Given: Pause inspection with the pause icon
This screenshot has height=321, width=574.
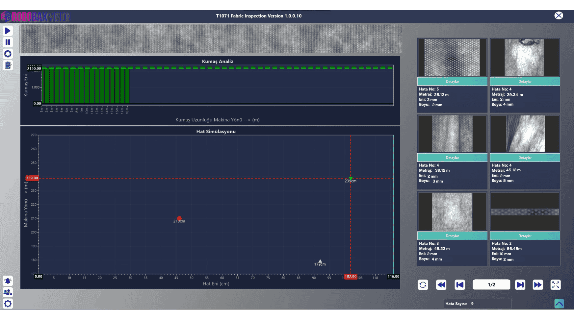Looking at the screenshot, I should click(8, 42).
